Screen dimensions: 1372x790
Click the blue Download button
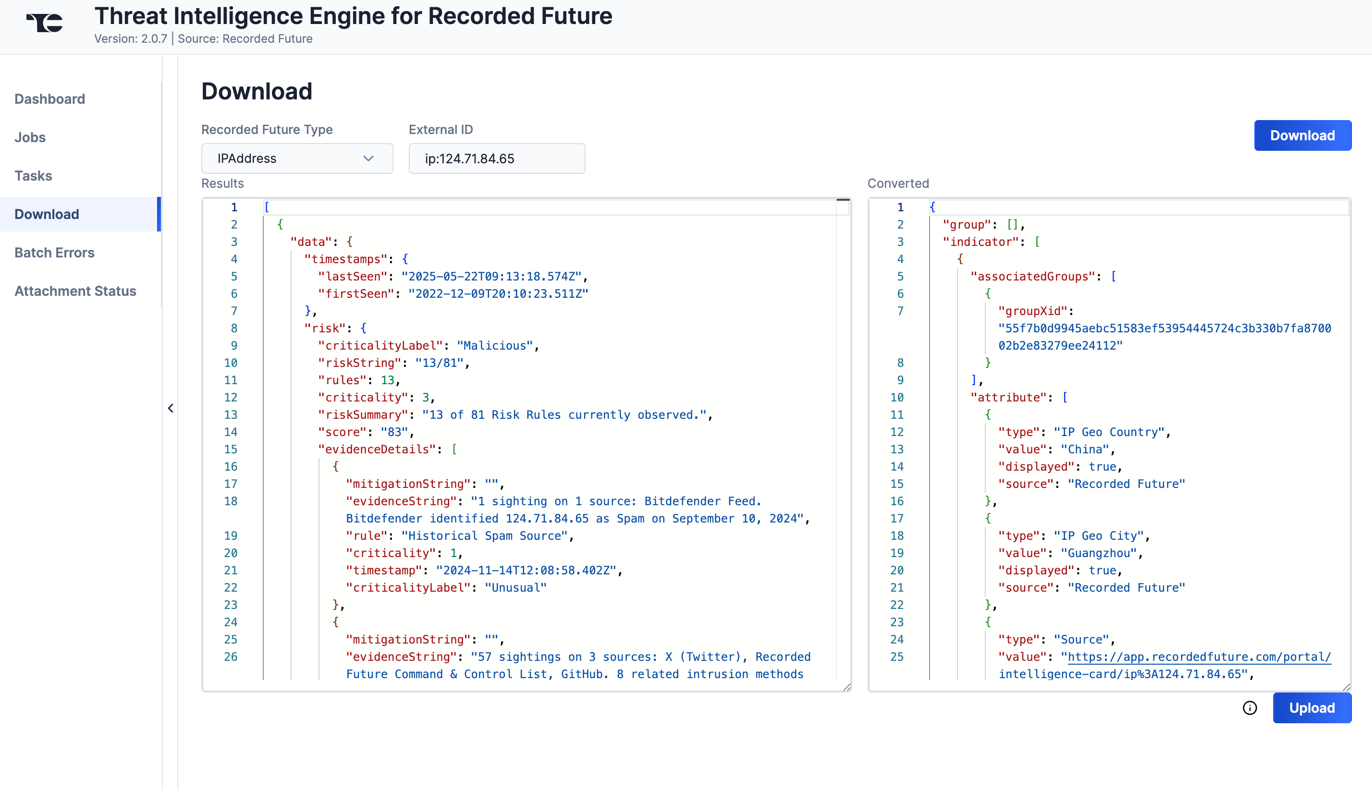[x=1302, y=135]
